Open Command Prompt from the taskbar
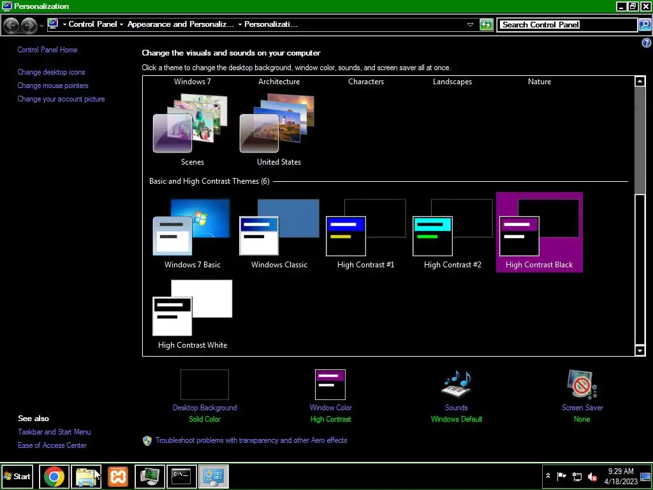 [x=182, y=476]
